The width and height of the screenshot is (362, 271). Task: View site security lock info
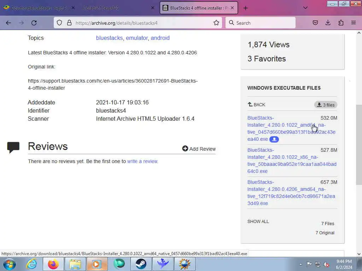pos(69,23)
